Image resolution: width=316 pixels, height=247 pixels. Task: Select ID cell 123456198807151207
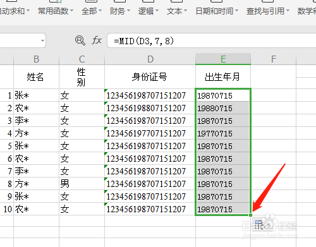point(150,108)
